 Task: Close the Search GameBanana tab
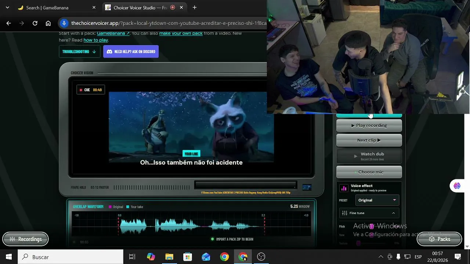click(x=94, y=8)
